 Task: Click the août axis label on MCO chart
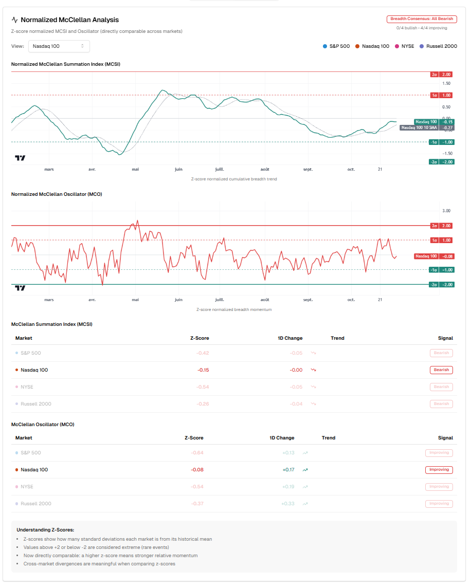coord(265,300)
